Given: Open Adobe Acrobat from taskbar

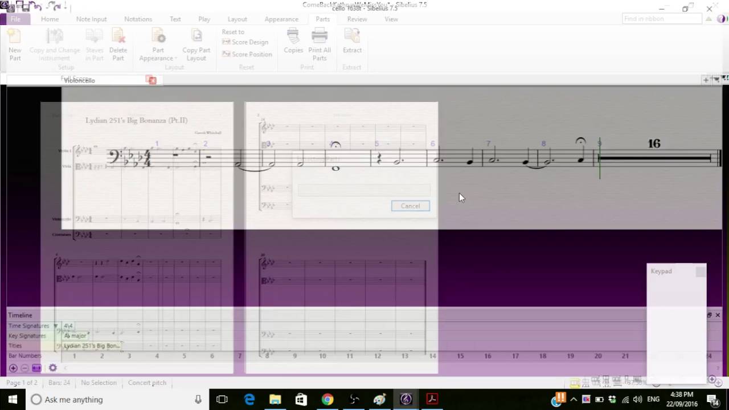Looking at the screenshot, I should tap(432, 399).
